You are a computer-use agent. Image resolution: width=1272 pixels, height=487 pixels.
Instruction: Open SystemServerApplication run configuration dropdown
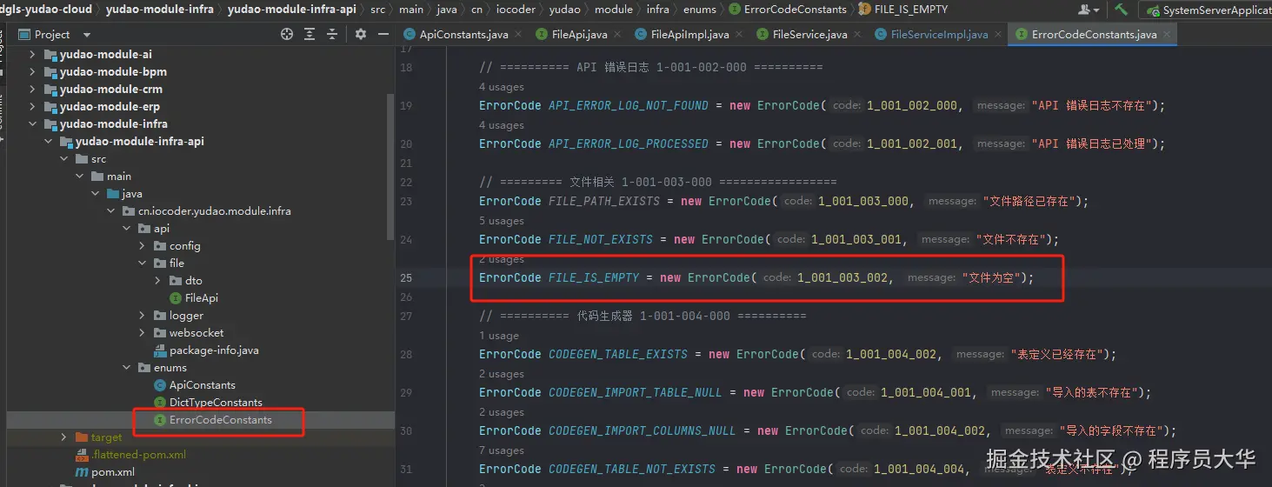pos(1209,10)
